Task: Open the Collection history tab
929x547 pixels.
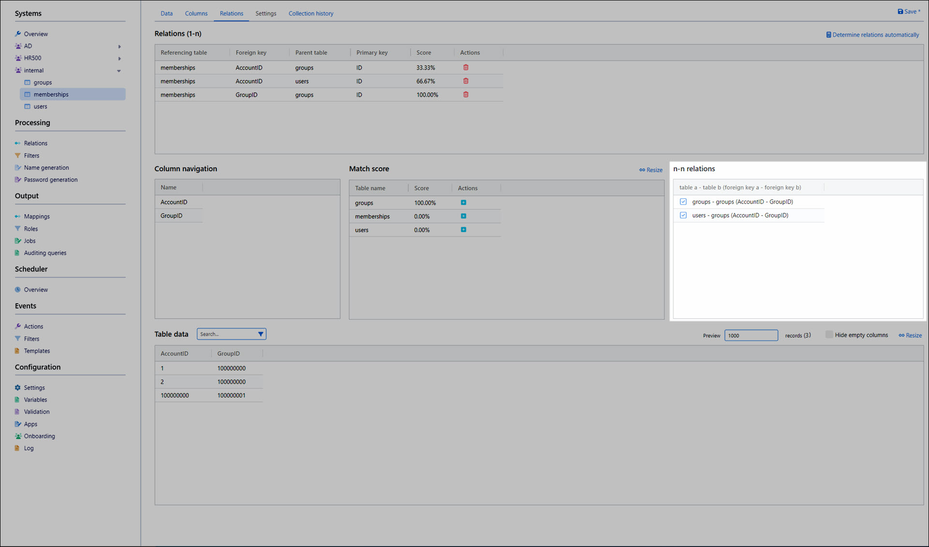Action: coord(311,14)
